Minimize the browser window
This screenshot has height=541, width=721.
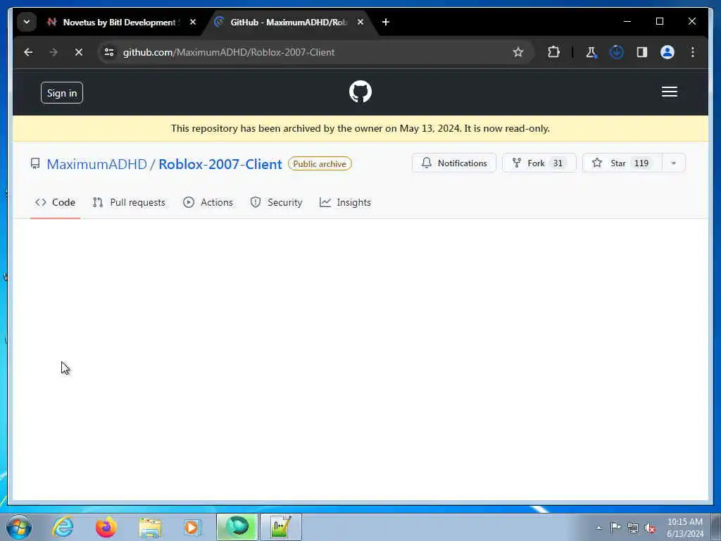tap(627, 21)
